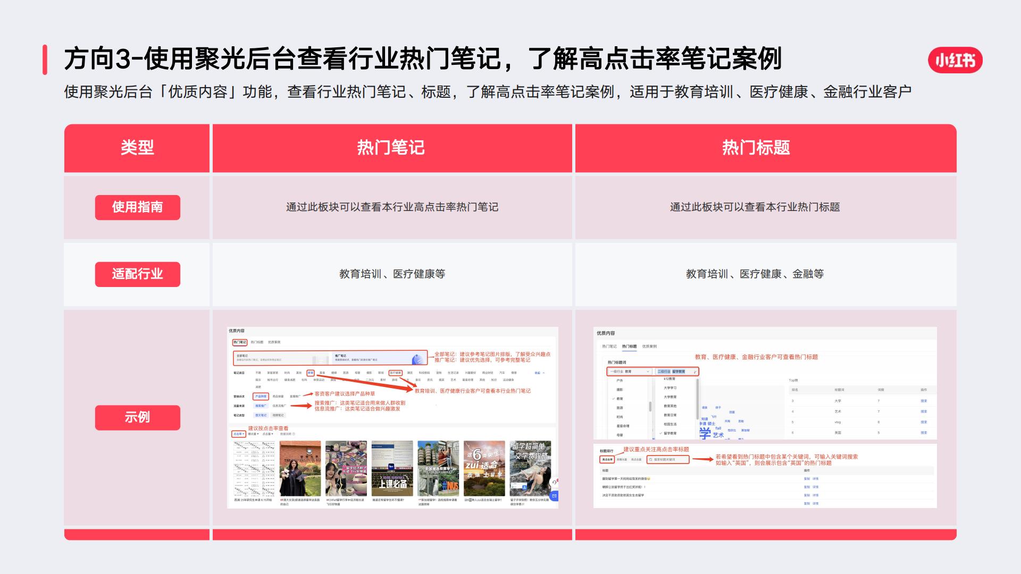Open the 二级行业 留学教育 dropdown

(676, 372)
